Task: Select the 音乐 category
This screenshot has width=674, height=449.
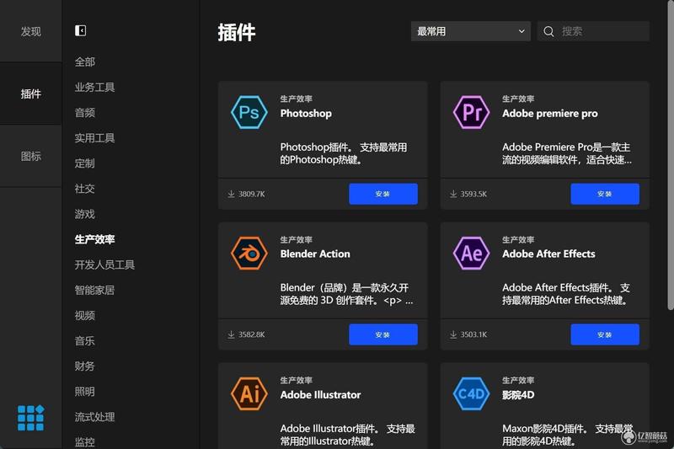Action: [x=85, y=340]
